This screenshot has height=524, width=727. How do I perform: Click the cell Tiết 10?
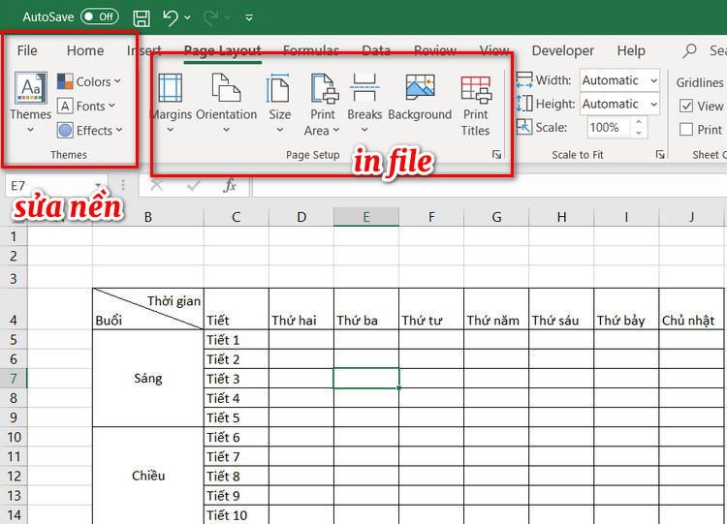[236, 514]
